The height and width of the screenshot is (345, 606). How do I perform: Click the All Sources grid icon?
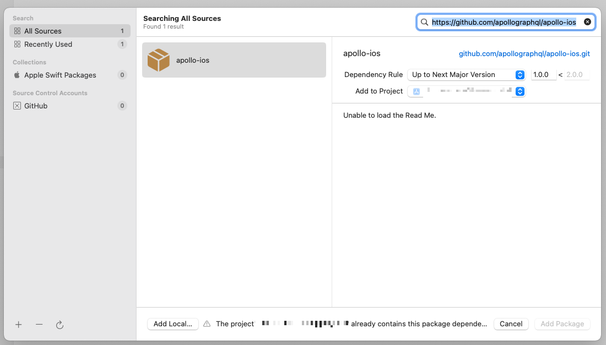click(17, 31)
